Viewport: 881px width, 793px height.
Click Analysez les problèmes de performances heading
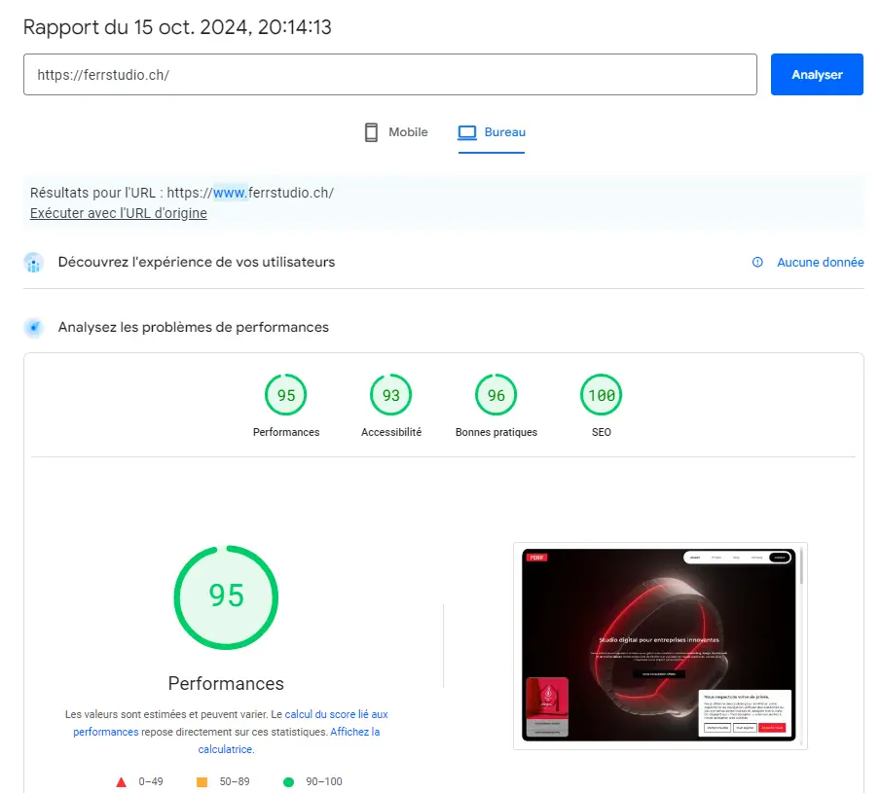click(x=194, y=328)
